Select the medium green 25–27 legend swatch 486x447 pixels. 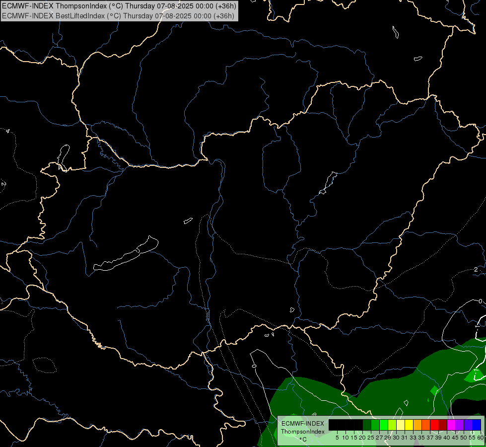pos(375,425)
